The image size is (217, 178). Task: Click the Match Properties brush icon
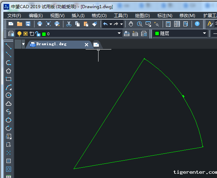(x=95, y=24)
